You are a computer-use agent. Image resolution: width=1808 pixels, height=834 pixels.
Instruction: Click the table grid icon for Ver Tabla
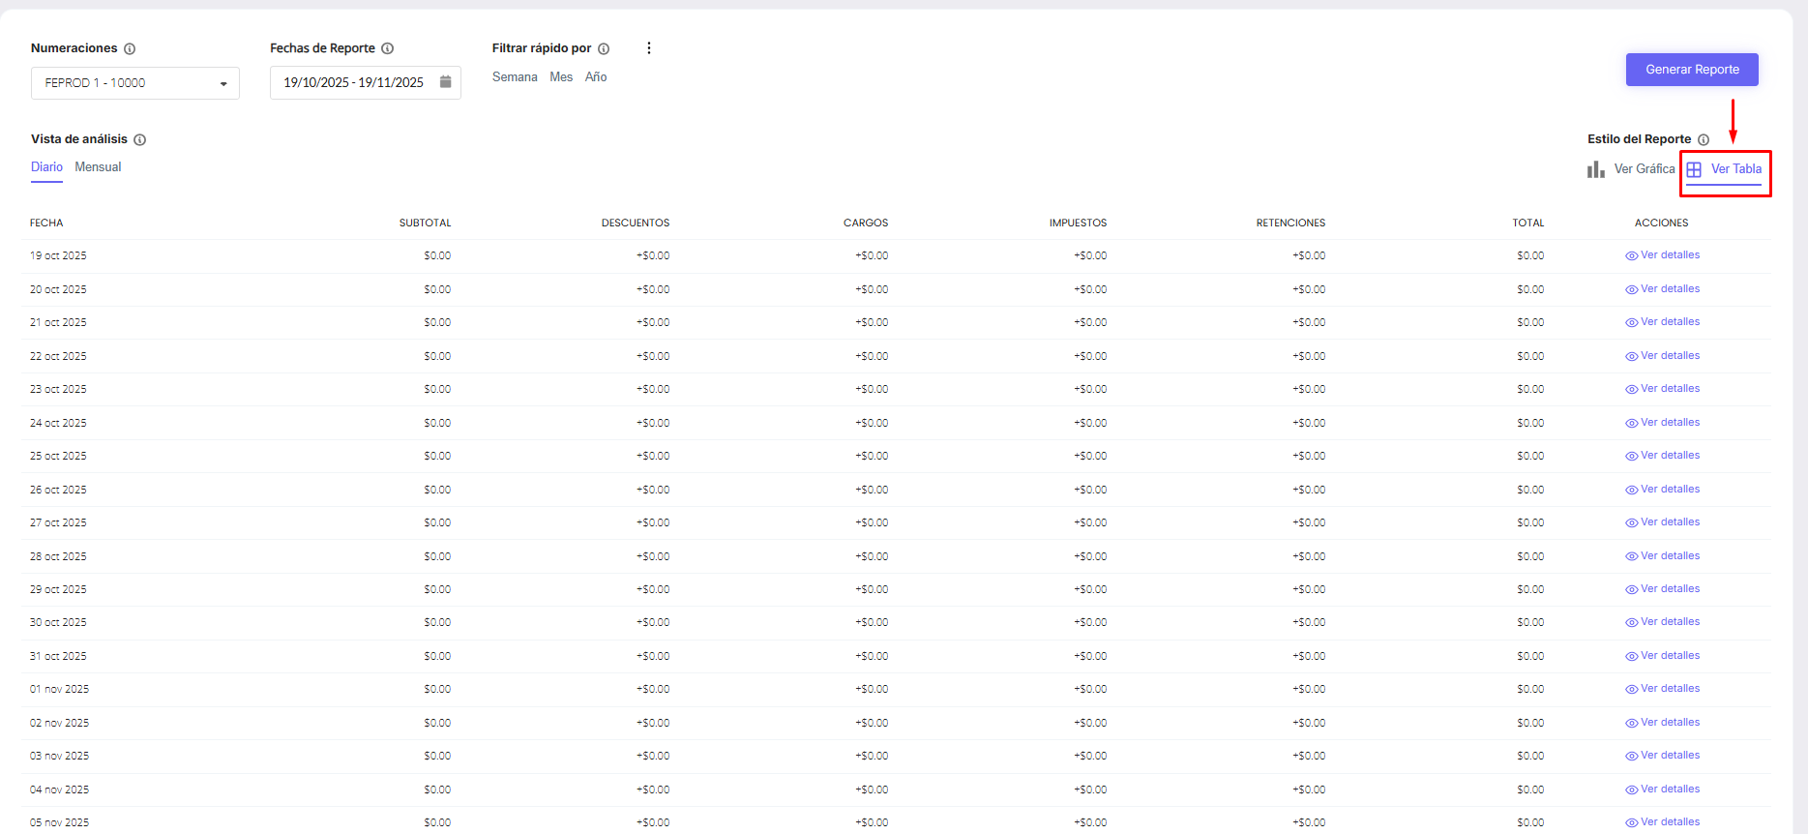[x=1694, y=169]
